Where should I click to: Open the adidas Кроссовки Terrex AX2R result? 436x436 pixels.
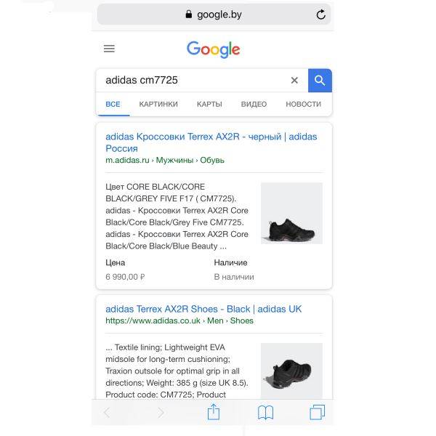click(x=211, y=142)
